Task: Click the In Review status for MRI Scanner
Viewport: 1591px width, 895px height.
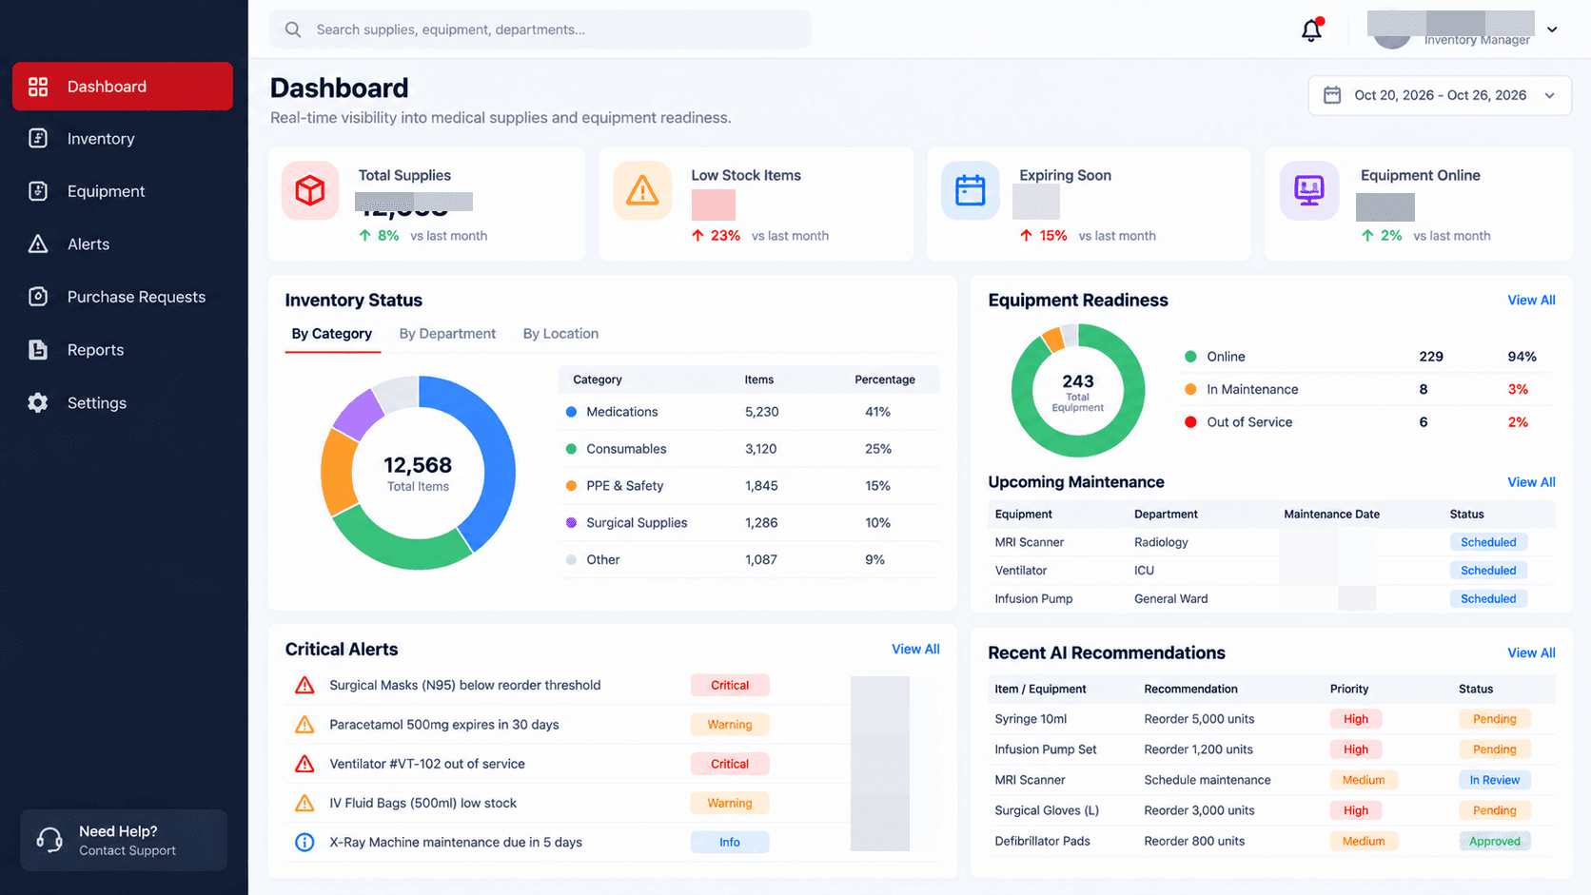Action: click(x=1494, y=780)
